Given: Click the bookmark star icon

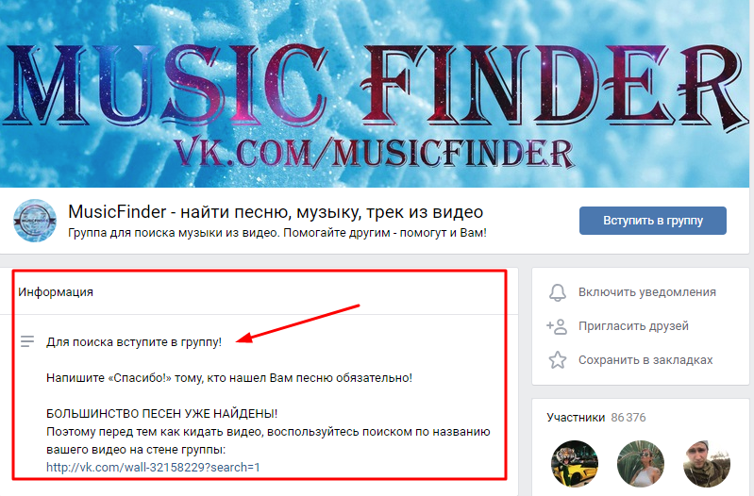Looking at the screenshot, I should pos(558,360).
